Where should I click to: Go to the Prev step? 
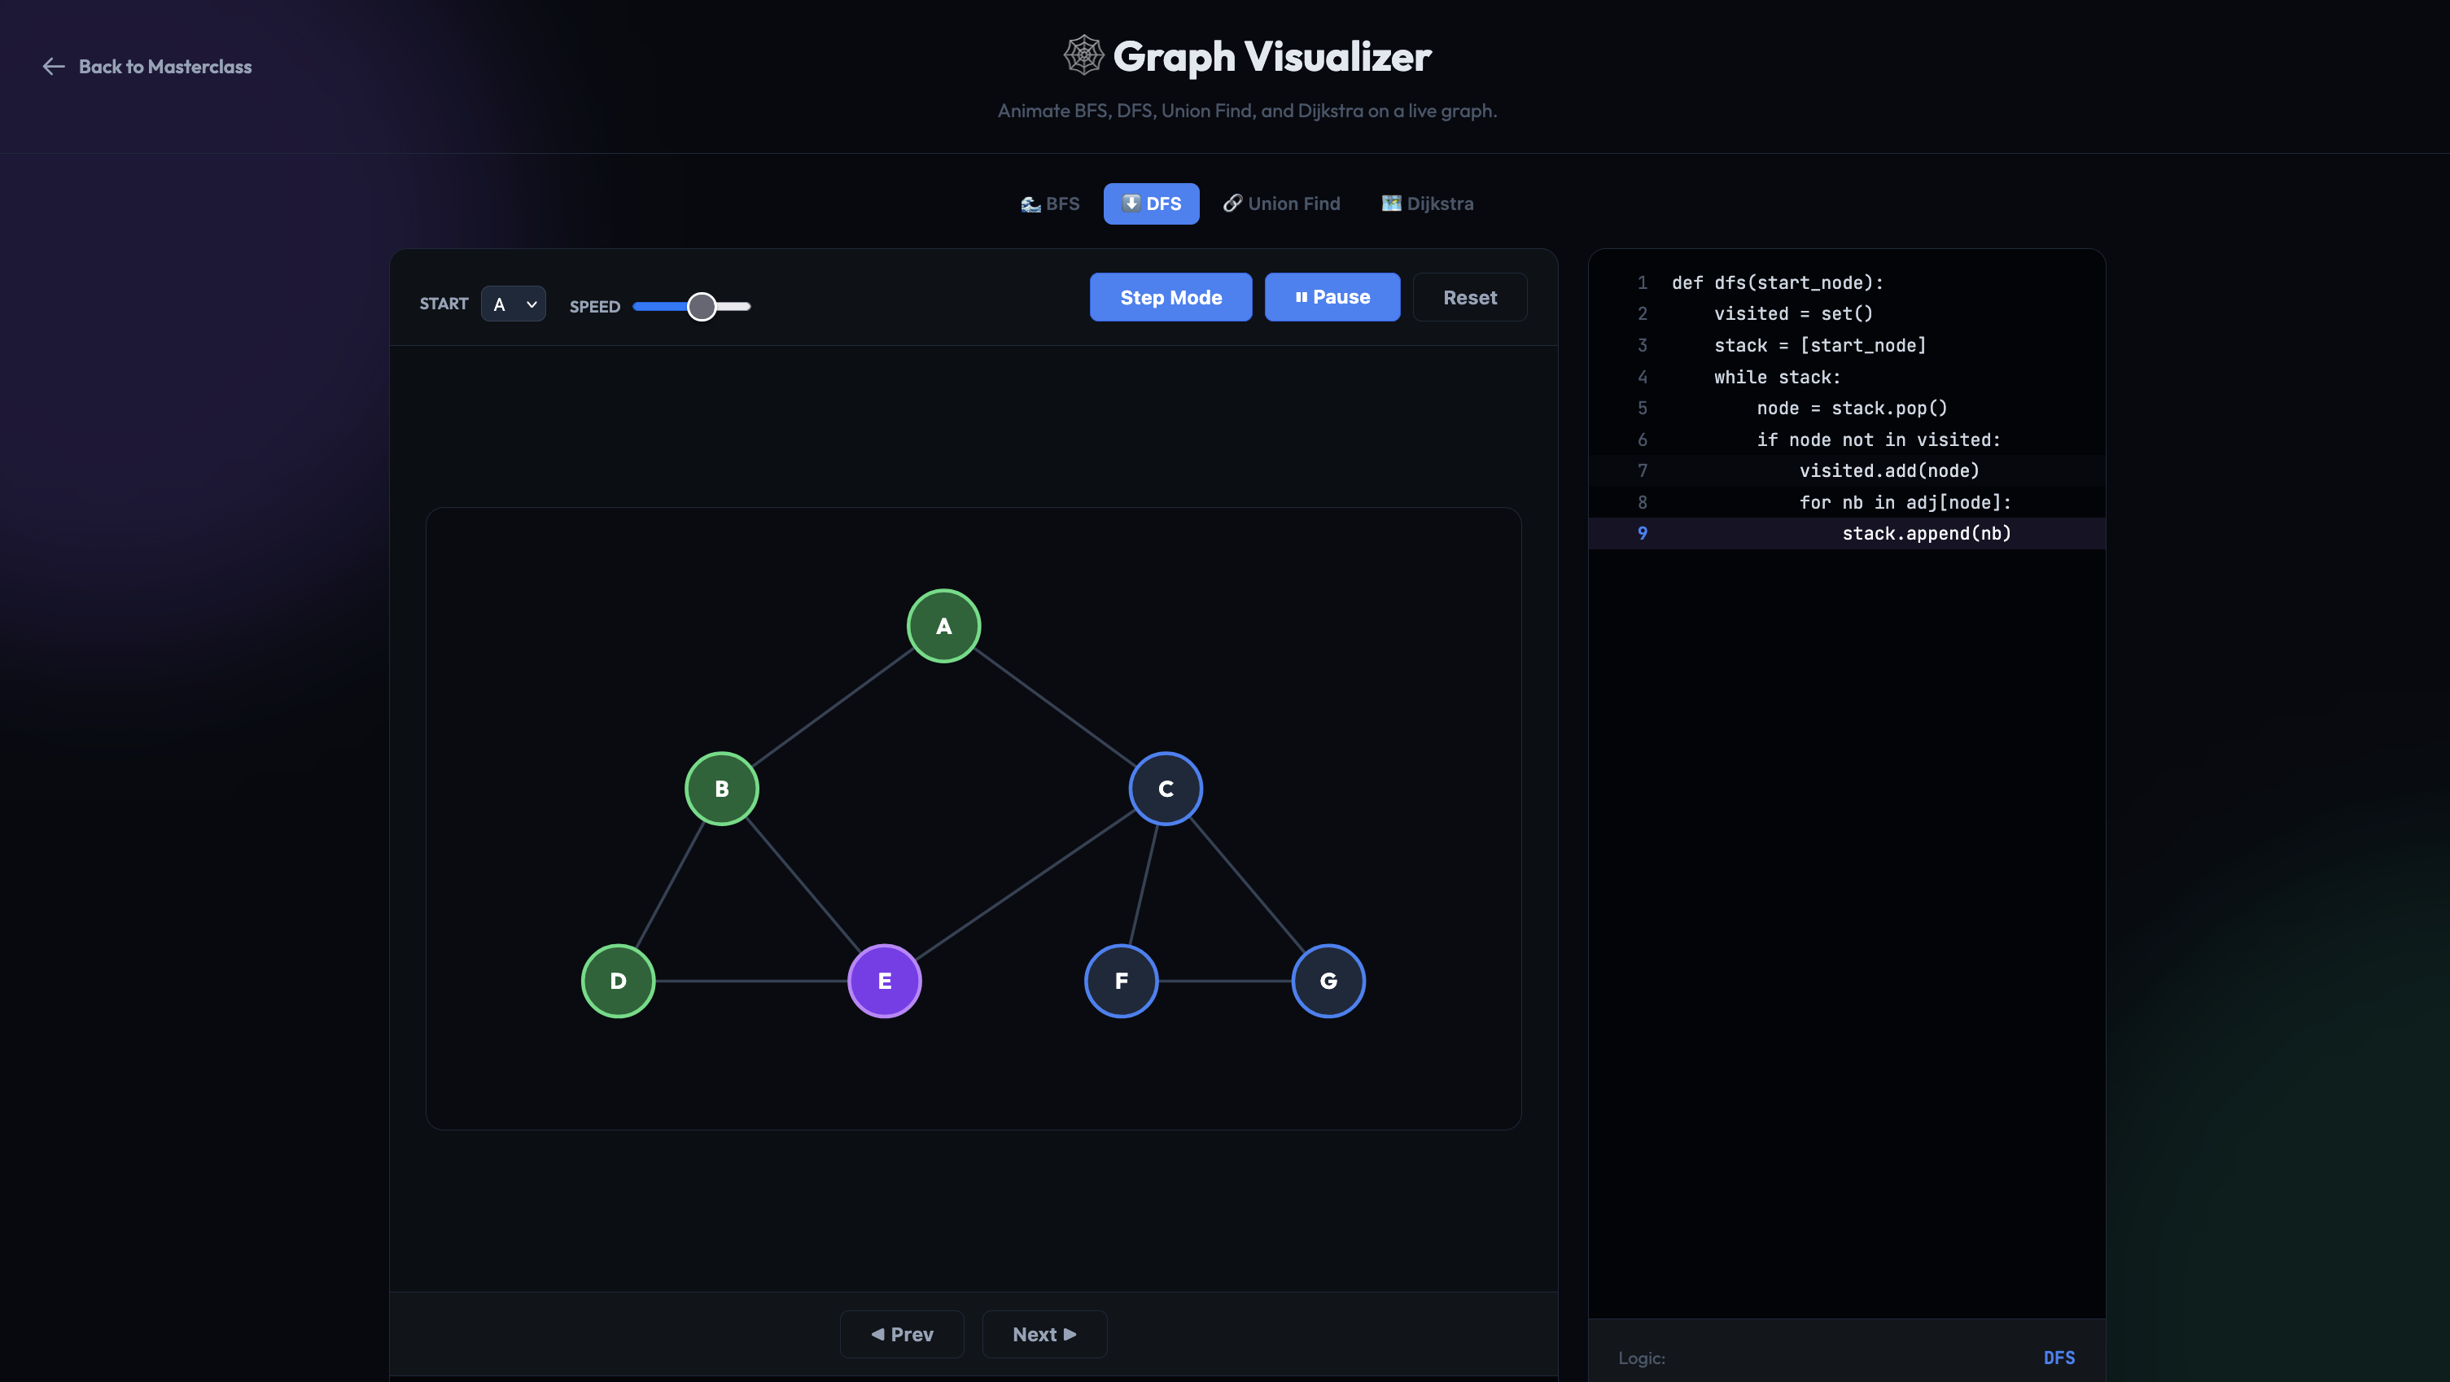click(902, 1335)
